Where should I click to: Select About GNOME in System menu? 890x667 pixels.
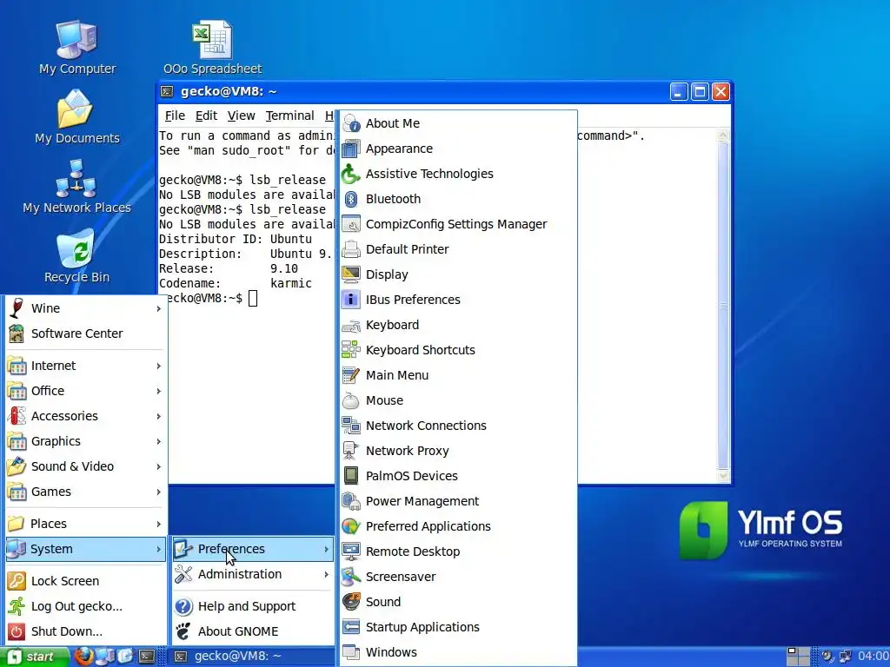click(253, 631)
